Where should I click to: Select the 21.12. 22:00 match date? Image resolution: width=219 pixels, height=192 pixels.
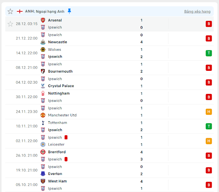[x=27, y=38]
